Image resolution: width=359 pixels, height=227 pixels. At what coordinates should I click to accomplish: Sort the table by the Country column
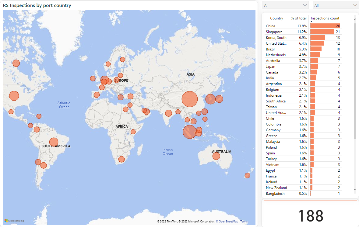pos(276,18)
